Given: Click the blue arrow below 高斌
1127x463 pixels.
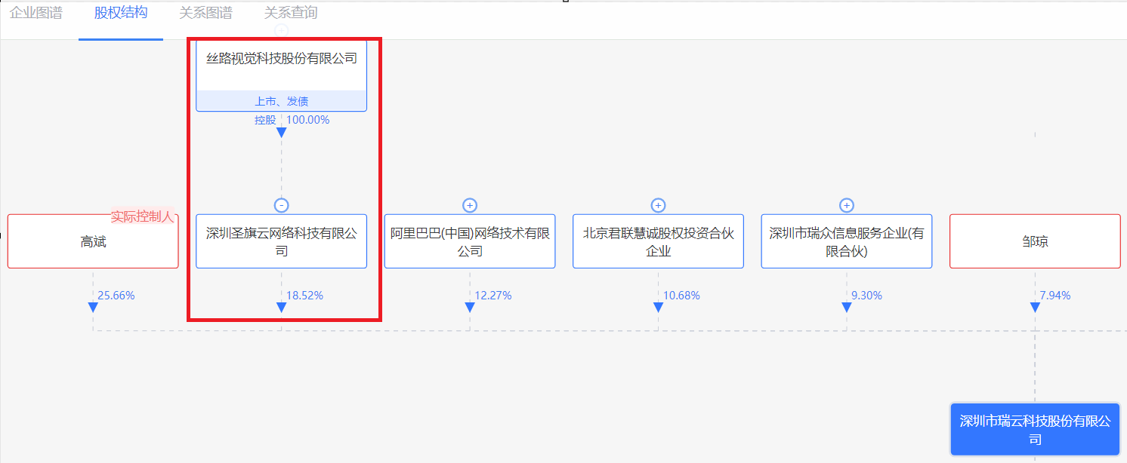Looking at the screenshot, I should click(92, 307).
